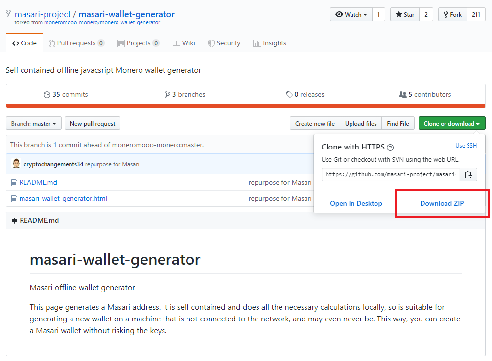Open forked-from moneromooo-monero repository link
This screenshot has height=361, width=492.
(102, 22)
